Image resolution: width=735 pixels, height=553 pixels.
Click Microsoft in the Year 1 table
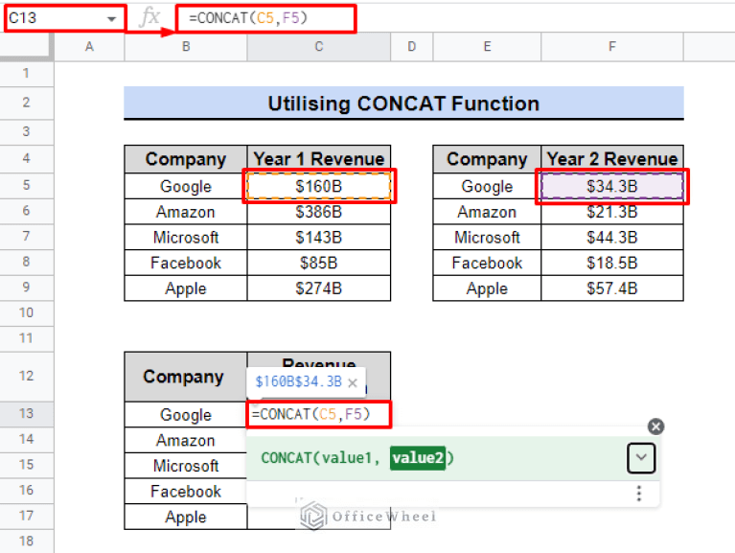[x=186, y=237]
